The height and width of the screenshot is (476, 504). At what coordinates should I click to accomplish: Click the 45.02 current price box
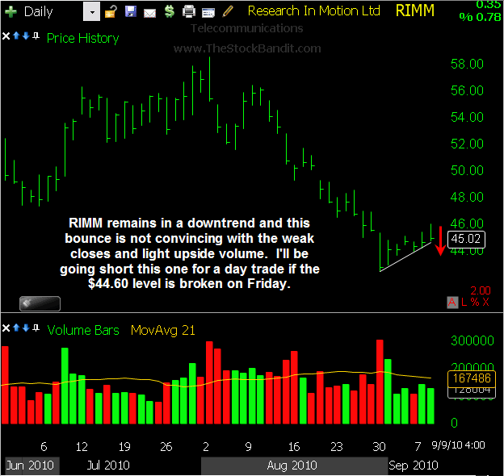click(x=466, y=239)
